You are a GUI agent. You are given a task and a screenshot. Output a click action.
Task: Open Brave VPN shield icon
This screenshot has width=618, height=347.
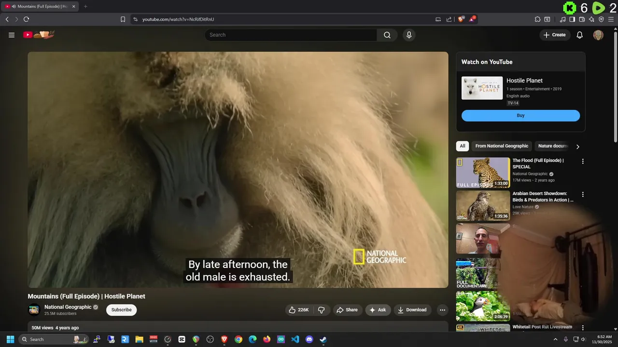pyautogui.click(x=601, y=19)
